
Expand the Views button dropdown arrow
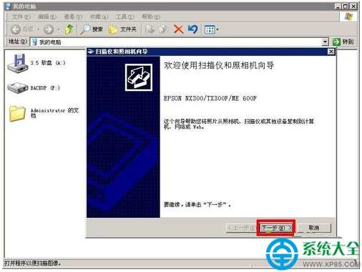217,29
